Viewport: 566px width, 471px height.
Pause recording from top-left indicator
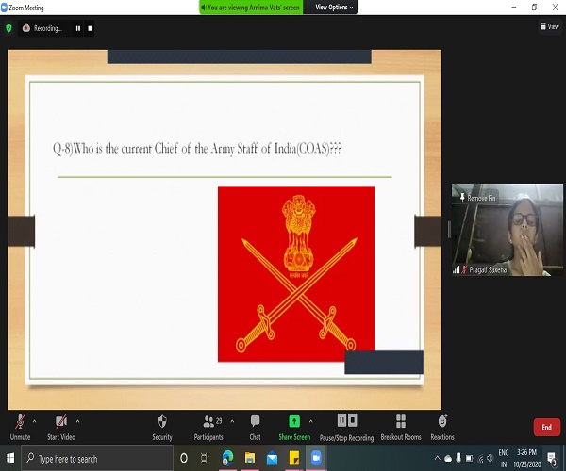78,28
